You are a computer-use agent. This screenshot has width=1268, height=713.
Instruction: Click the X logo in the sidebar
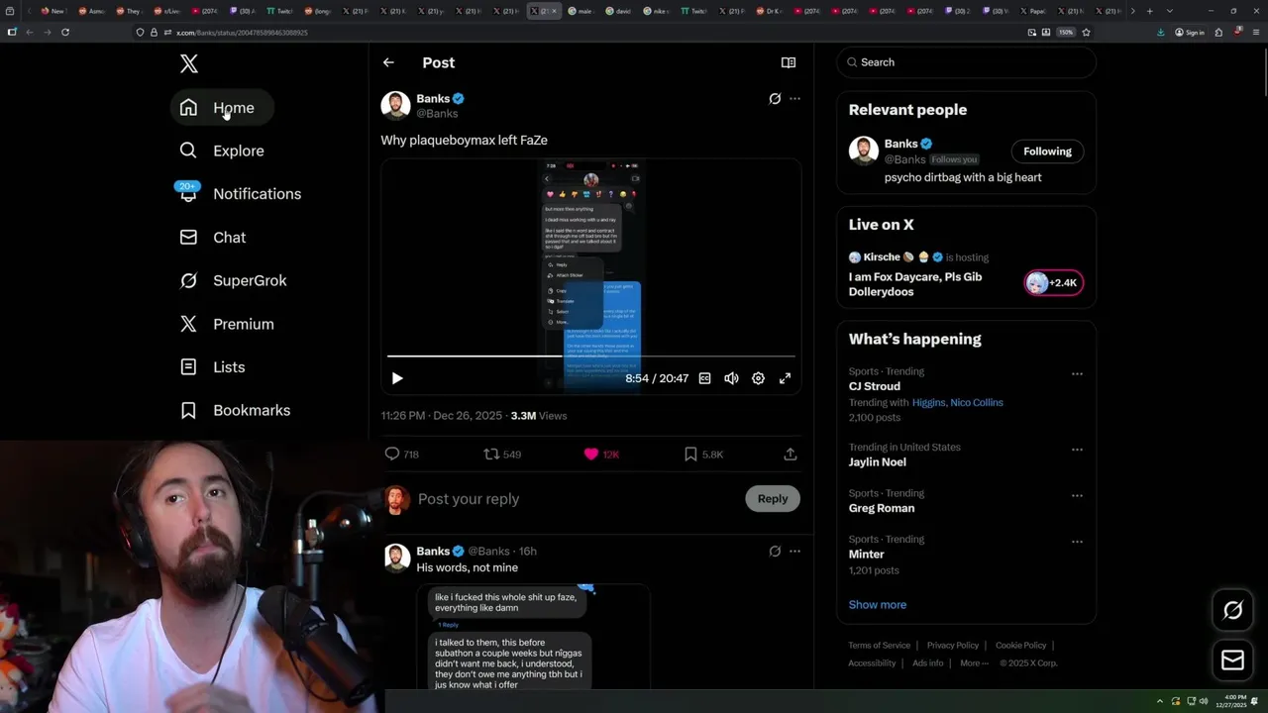point(189,64)
